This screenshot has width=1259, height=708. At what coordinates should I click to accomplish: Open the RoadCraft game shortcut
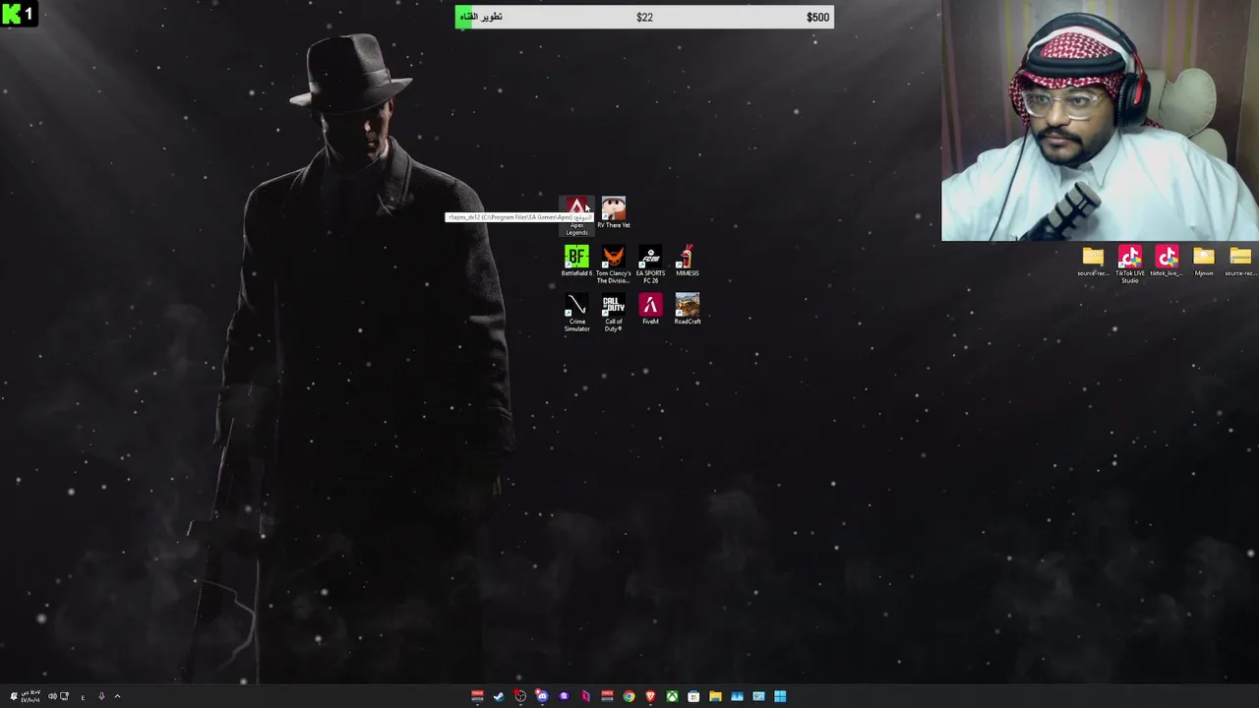point(688,310)
